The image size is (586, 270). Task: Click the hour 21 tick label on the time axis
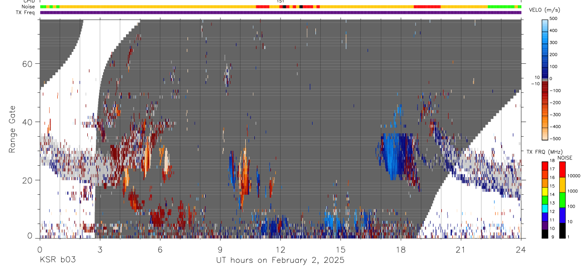[x=460, y=250]
